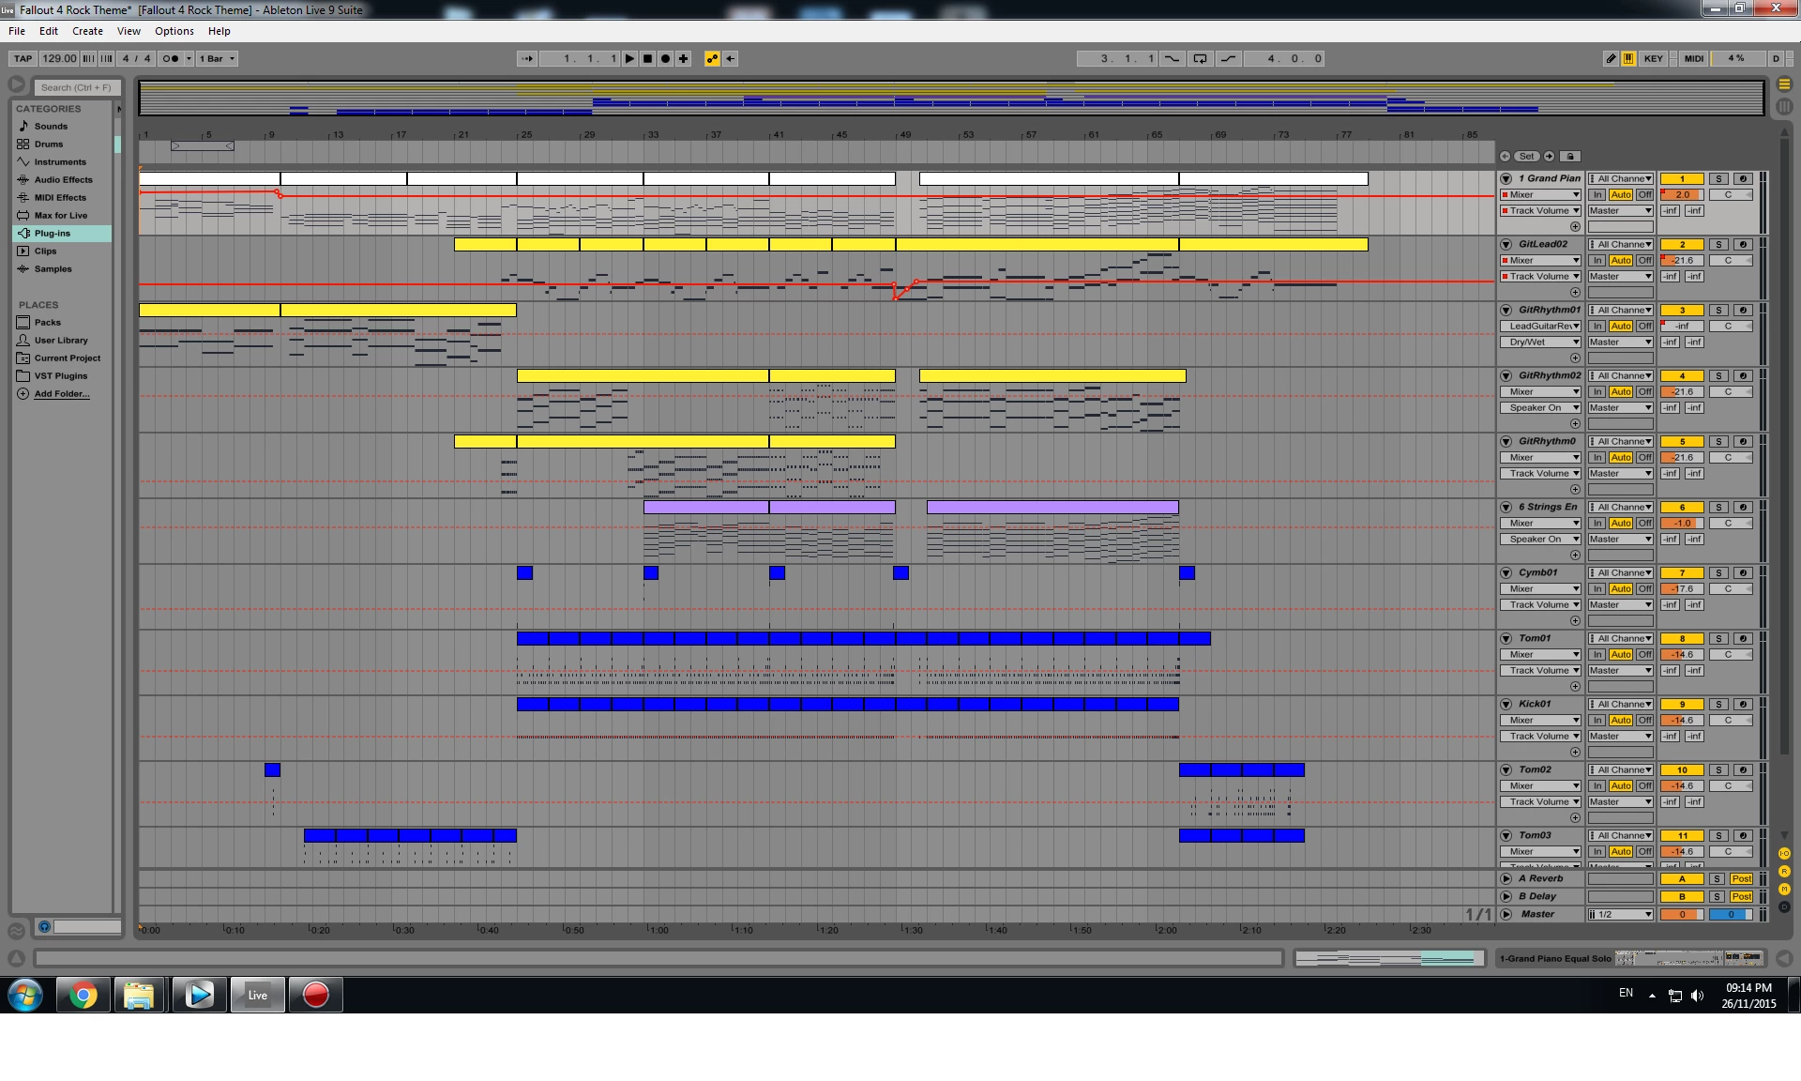Image resolution: width=1801 pixels, height=1081 pixels.
Task: Toggle Computer MIDI Keyboard button
Action: click(x=1628, y=58)
